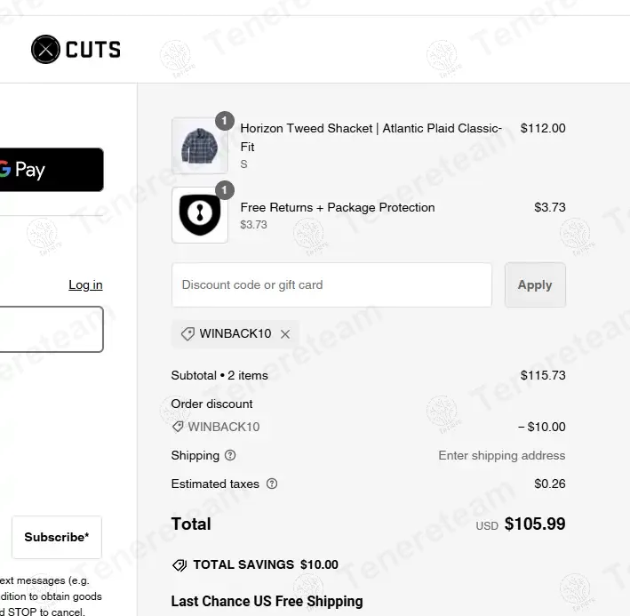Open the Horizon Tweed Shacket thumbnail
Image resolution: width=630 pixels, height=616 pixels.
pyautogui.click(x=199, y=145)
